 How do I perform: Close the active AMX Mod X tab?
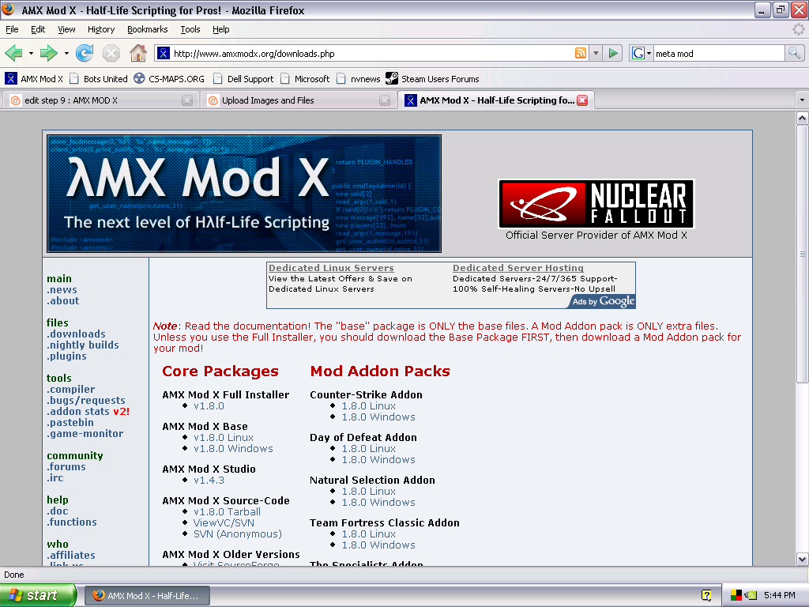pos(582,100)
